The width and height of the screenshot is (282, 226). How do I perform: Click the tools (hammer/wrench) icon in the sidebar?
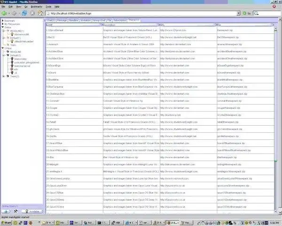pyautogui.click(x=16, y=211)
